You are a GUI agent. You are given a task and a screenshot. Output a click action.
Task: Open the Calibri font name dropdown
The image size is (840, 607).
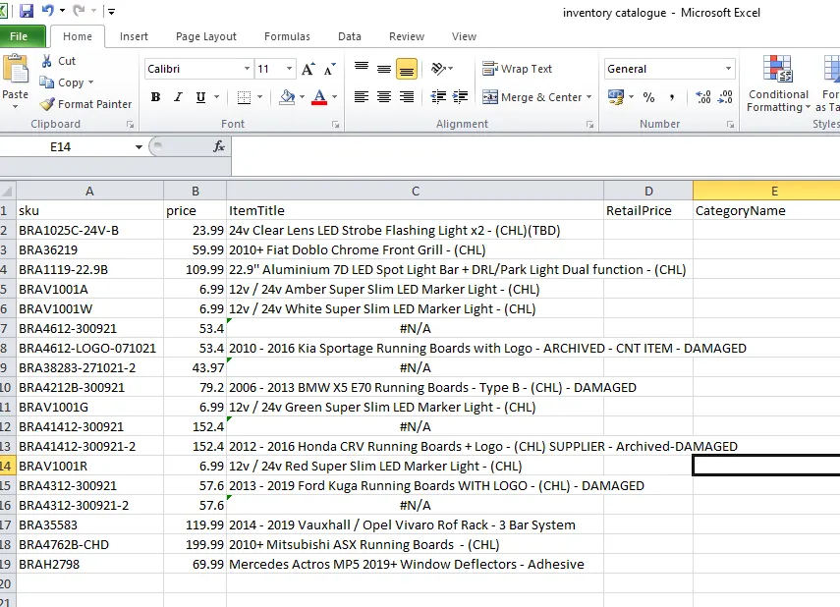247,69
